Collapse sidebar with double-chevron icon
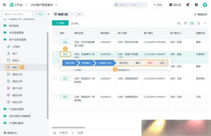This screenshot has height=136, width=211. click(49, 14)
